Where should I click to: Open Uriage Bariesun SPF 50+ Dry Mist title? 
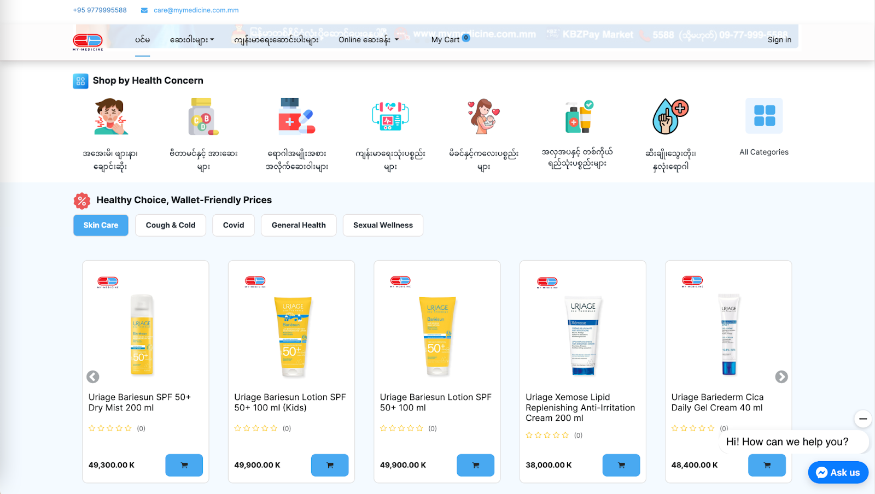tap(140, 403)
